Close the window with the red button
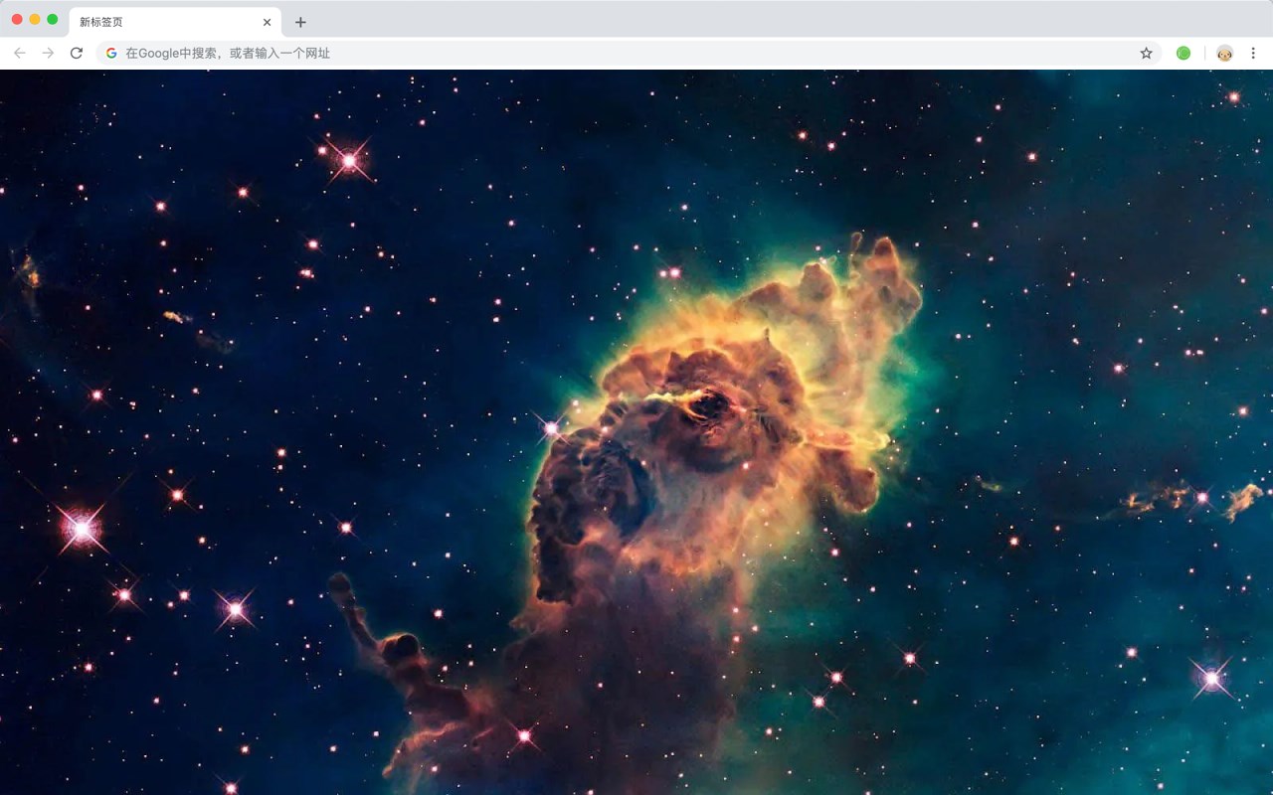This screenshot has height=795, width=1273. (x=17, y=19)
